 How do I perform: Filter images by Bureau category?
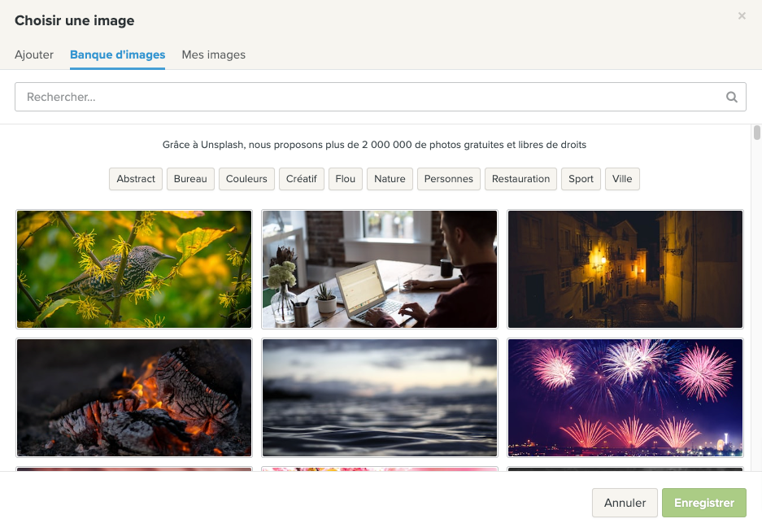point(190,179)
